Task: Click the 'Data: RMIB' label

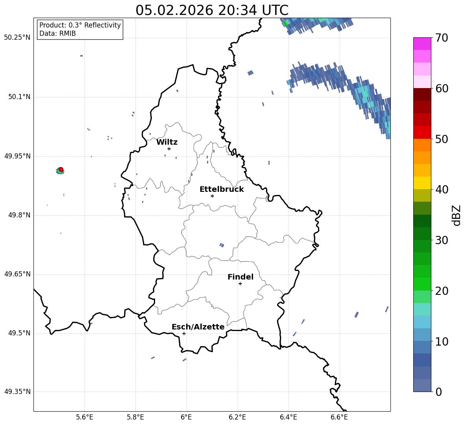Action: [57, 33]
